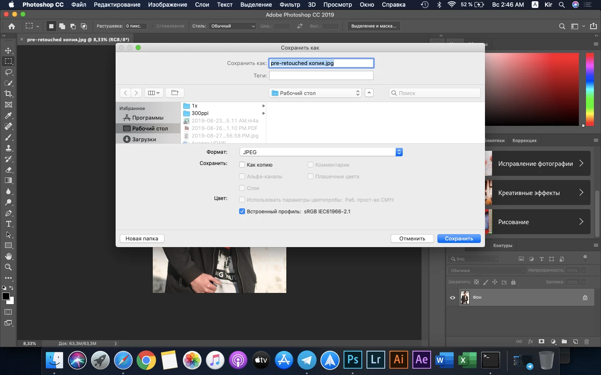This screenshot has height=375, width=601.
Task: Select the Crop tool
Action: [x=8, y=94]
